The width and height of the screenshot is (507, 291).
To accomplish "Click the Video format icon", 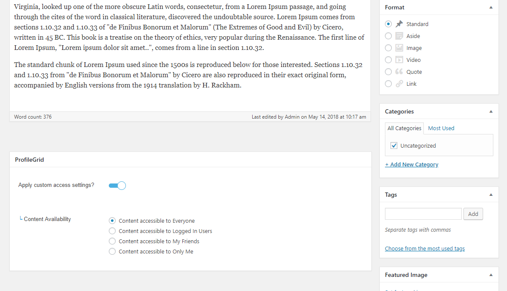I will point(399,60).
